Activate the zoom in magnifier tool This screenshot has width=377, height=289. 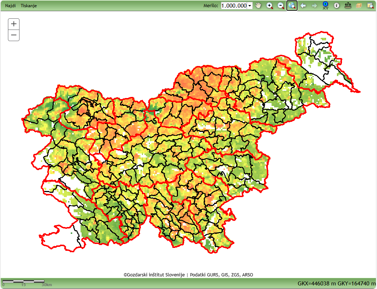[269, 5]
